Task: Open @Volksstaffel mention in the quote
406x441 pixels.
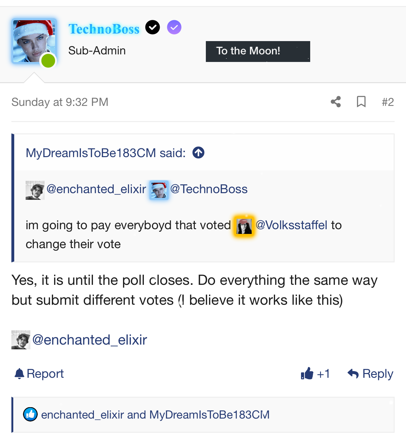Action: point(291,225)
